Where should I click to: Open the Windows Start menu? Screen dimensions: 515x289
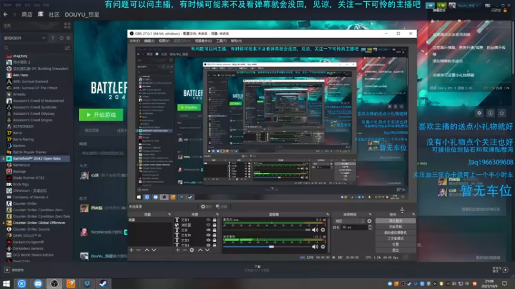pyautogui.click(x=6, y=283)
